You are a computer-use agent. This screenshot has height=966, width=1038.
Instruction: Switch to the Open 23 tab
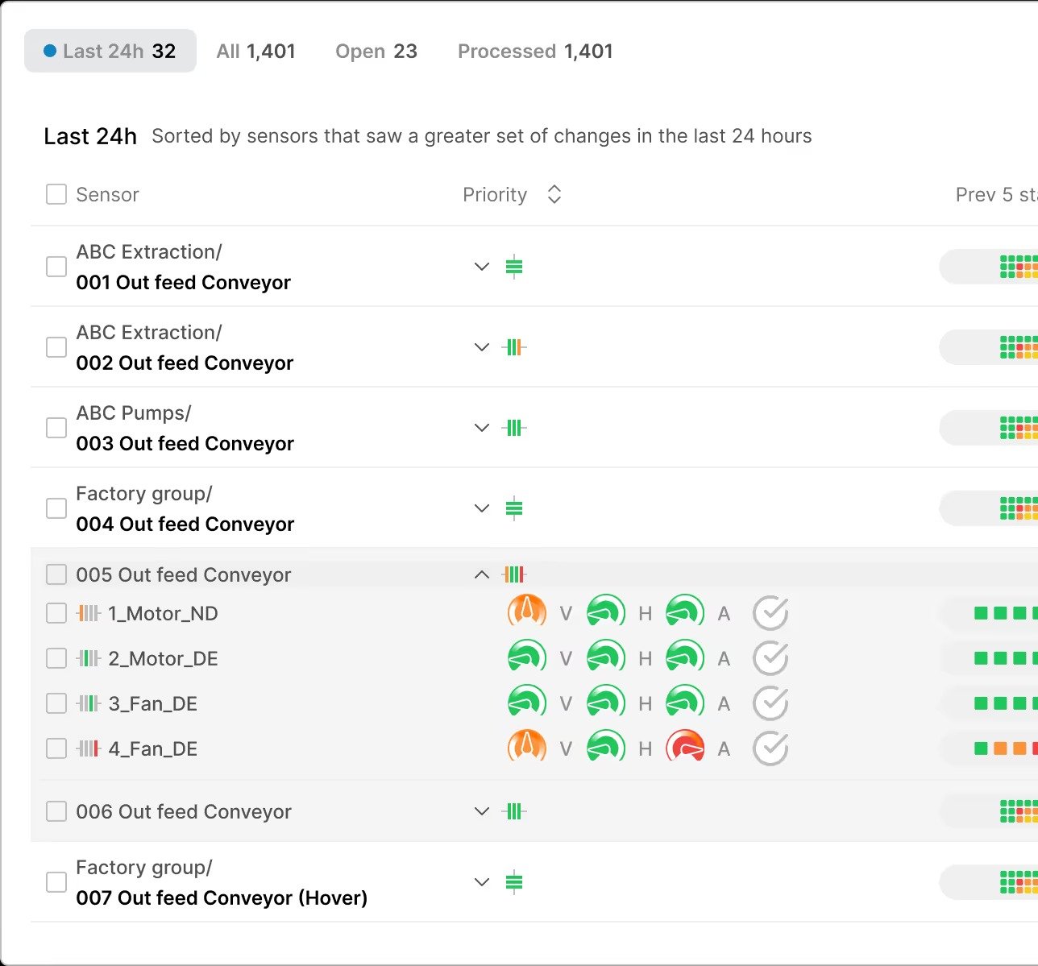pos(376,52)
